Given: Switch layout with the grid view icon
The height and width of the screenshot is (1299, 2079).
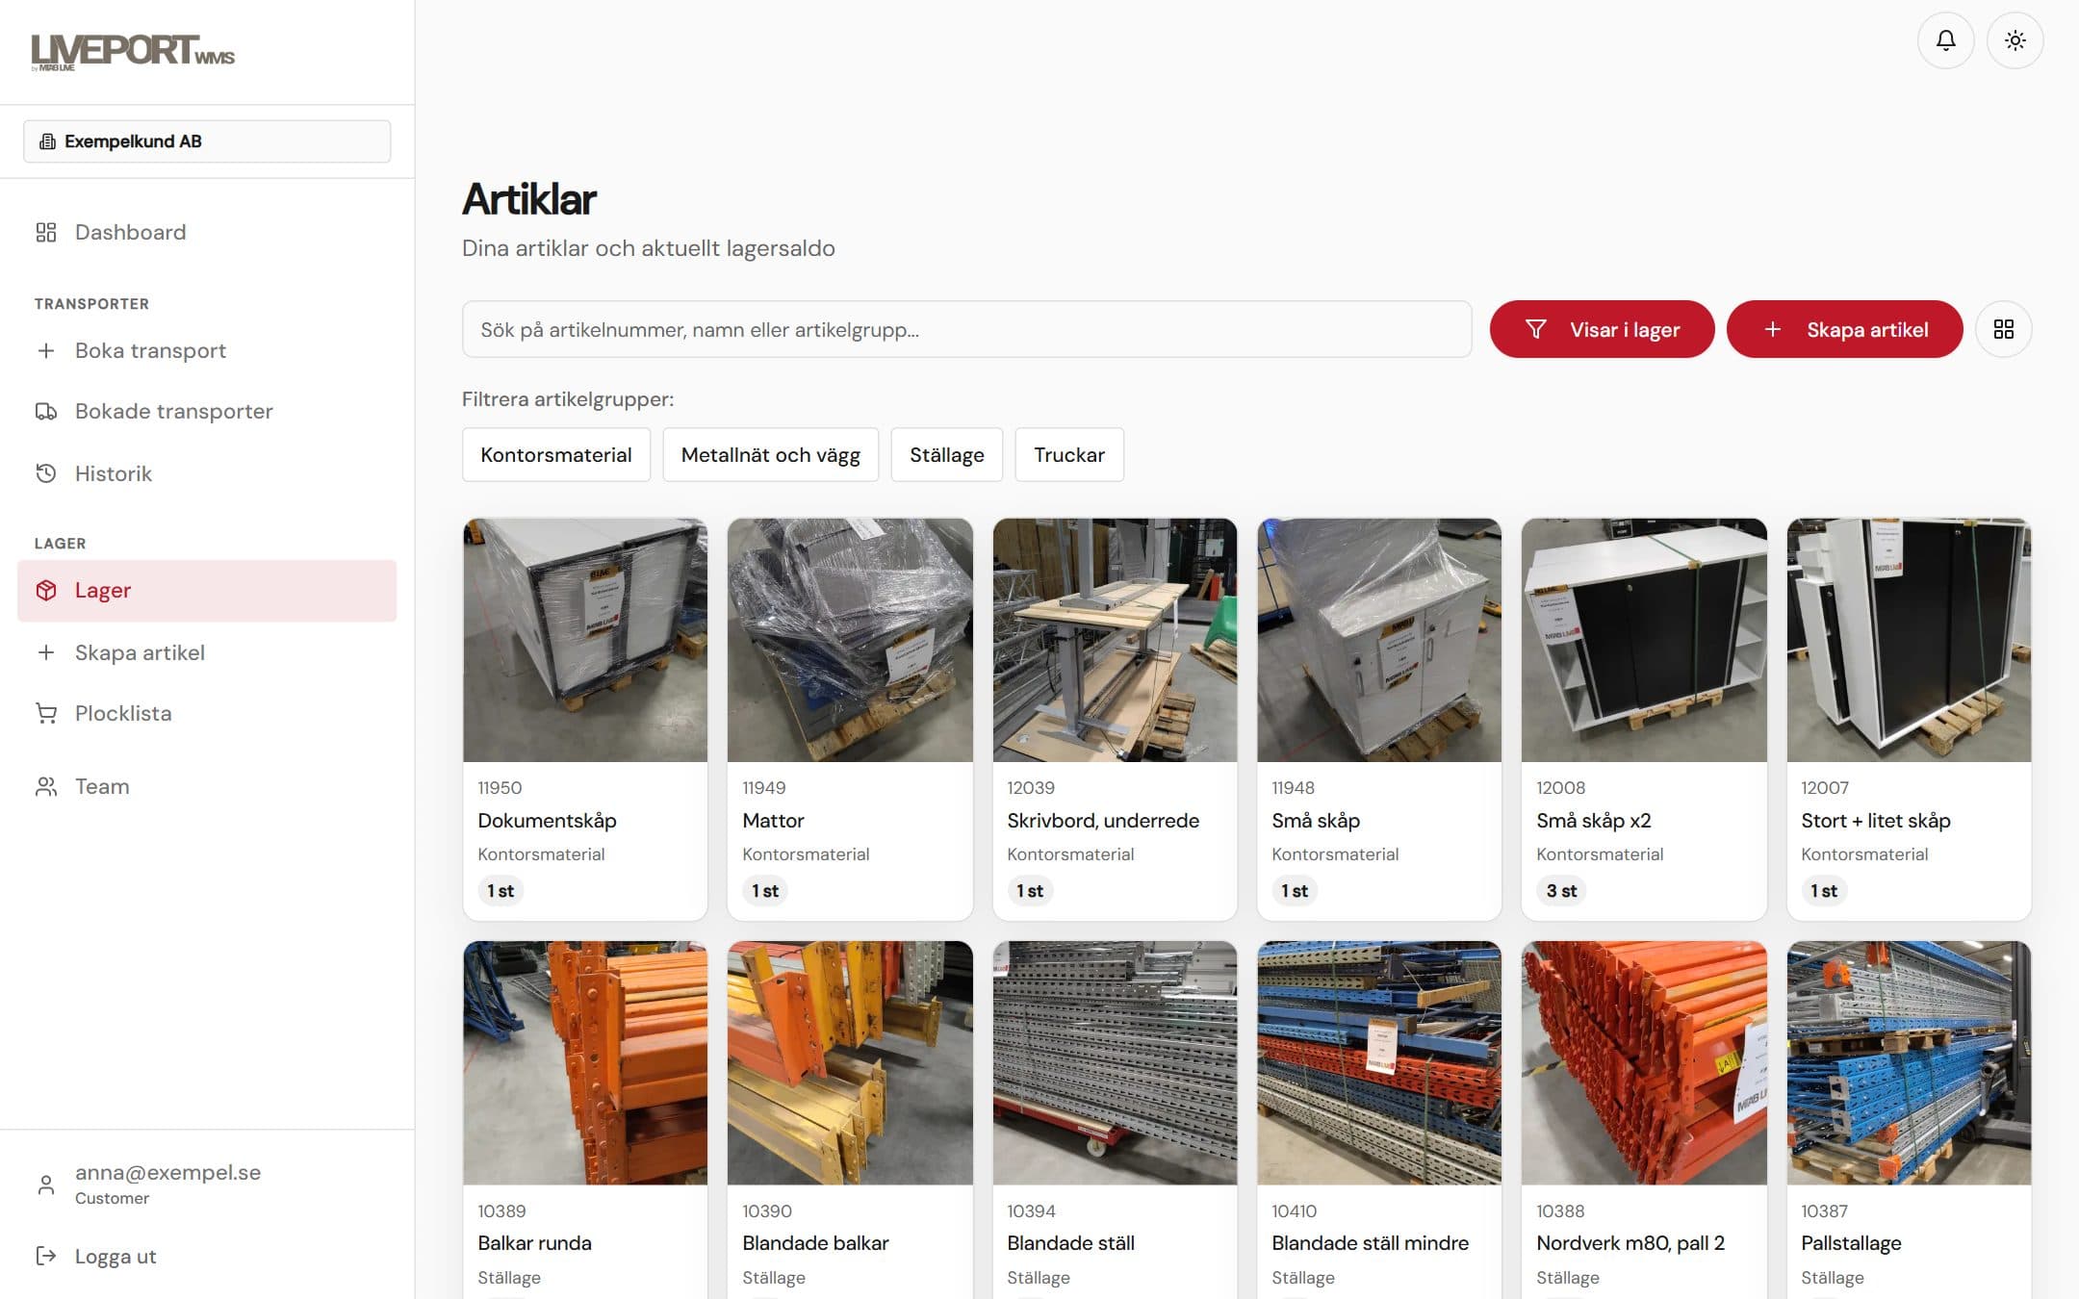Looking at the screenshot, I should pos(2003,329).
